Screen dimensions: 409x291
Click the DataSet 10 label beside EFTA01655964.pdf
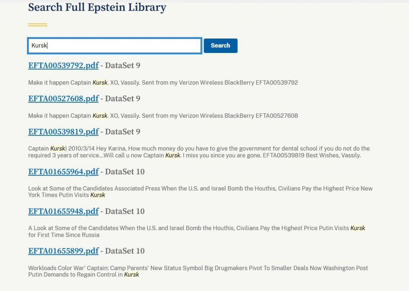(x=124, y=172)
